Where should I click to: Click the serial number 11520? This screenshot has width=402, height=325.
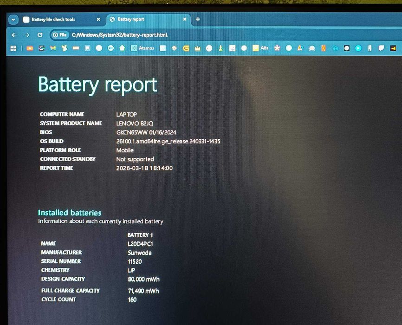(x=135, y=262)
